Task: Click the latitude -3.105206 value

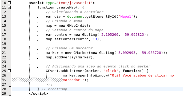Action: (109, 35)
